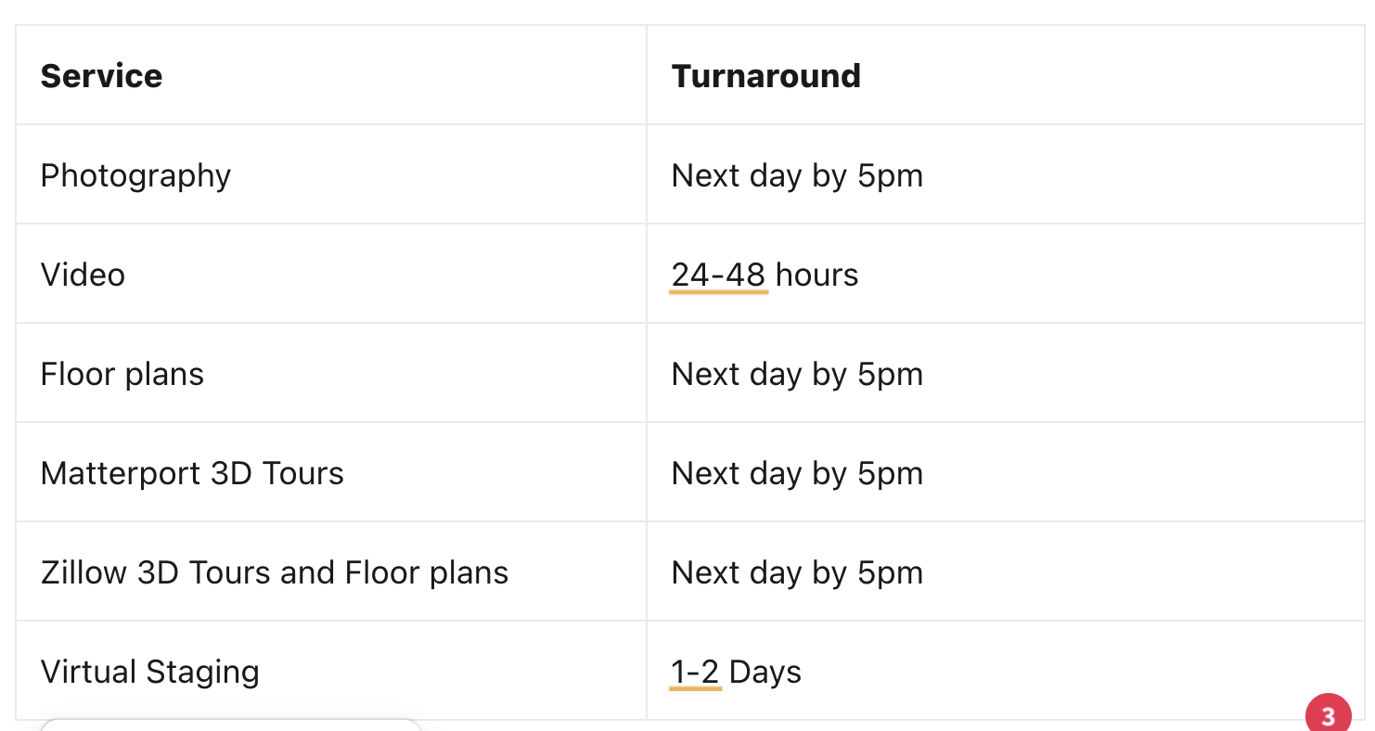
Task: Click the popup edge below Virtual Staging
Action: click(x=231, y=724)
